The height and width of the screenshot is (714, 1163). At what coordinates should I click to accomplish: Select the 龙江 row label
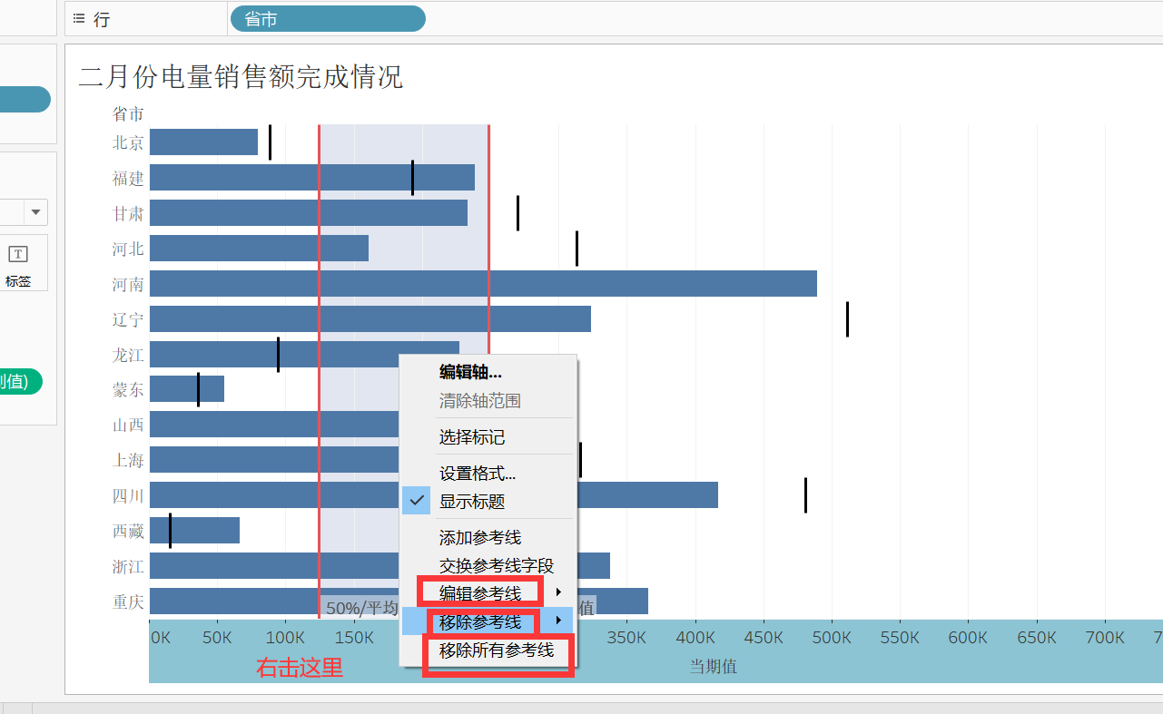(x=128, y=354)
